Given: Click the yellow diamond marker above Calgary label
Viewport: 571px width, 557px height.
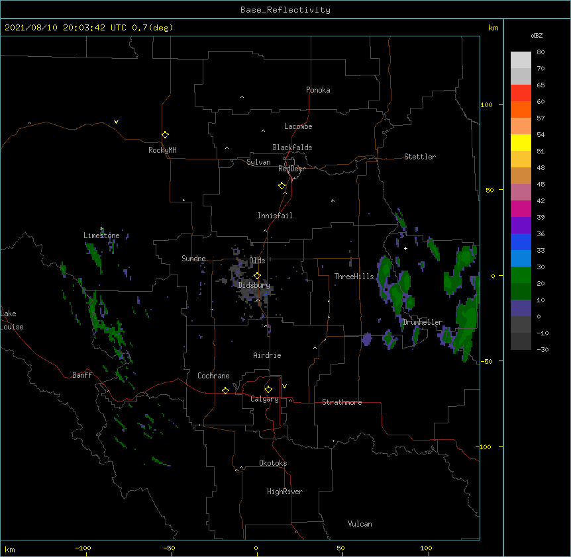Looking at the screenshot, I should pos(268,390).
